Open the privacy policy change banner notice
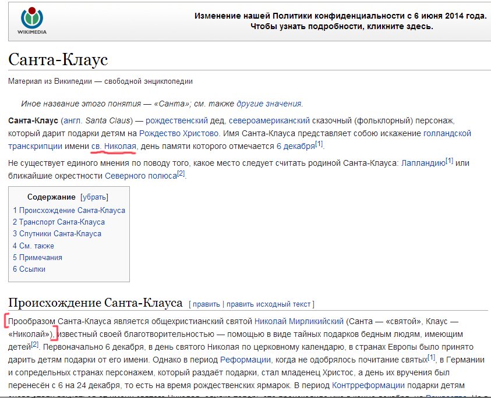 [x=341, y=22]
